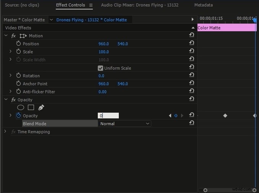Toggle the Opacity fx effect
The image size is (259, 193).
(13, 100)
